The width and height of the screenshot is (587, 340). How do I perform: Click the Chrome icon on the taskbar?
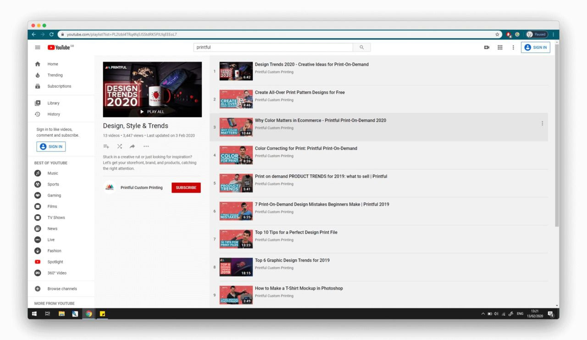click(89, 314)
